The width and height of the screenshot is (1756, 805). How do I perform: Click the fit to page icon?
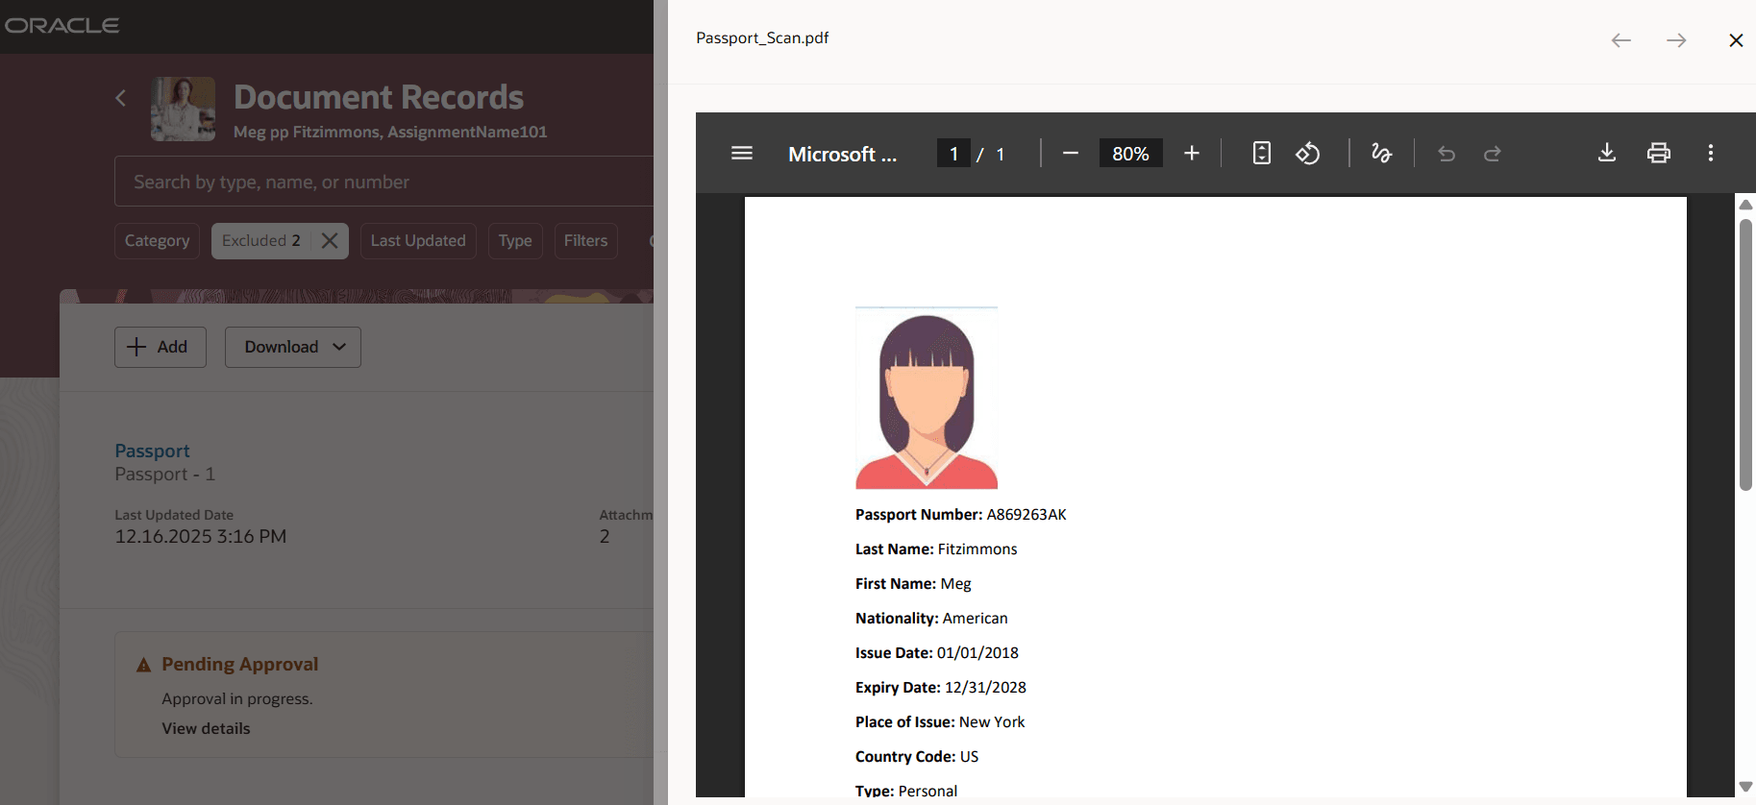(1261, 154)
